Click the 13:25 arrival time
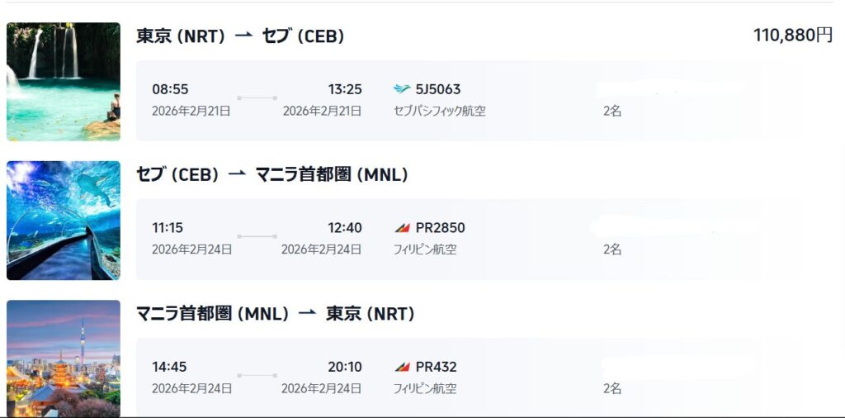Viewport: 845px width, 418px height. tap(345, 89)
